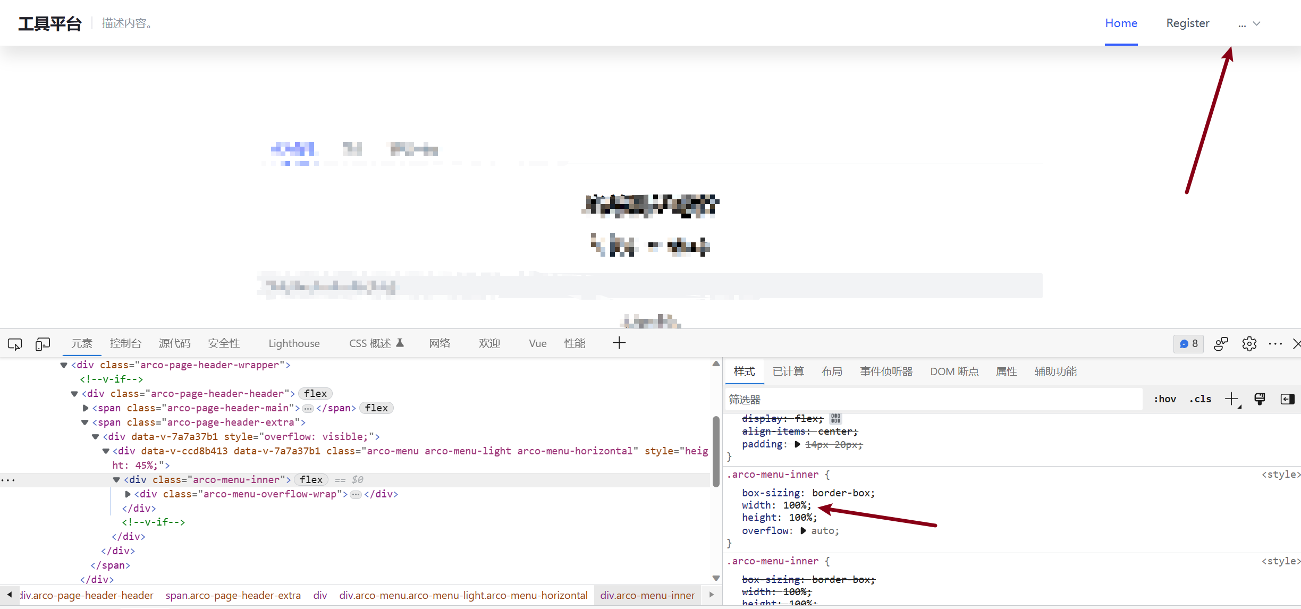Open the DOM 断点 tab
Image resolution: width=1301 pixels, height=609 pixels.
tap(954, 371)
